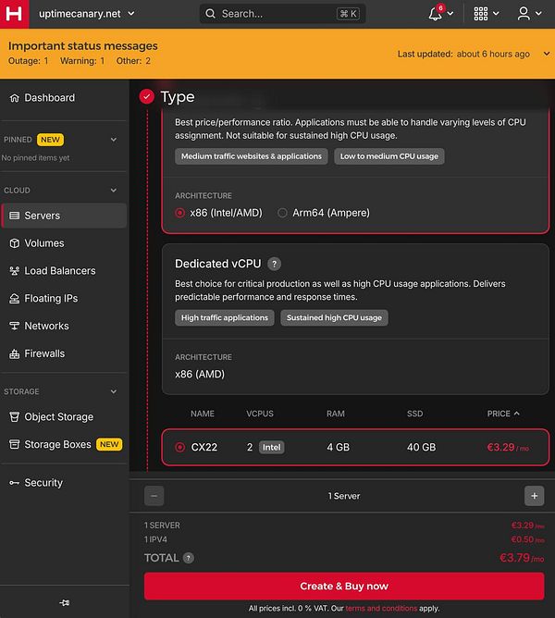The width and height of the screenshot is (555, 618).
Task: Open the account dropdown arrow
Action: point(539,14)
